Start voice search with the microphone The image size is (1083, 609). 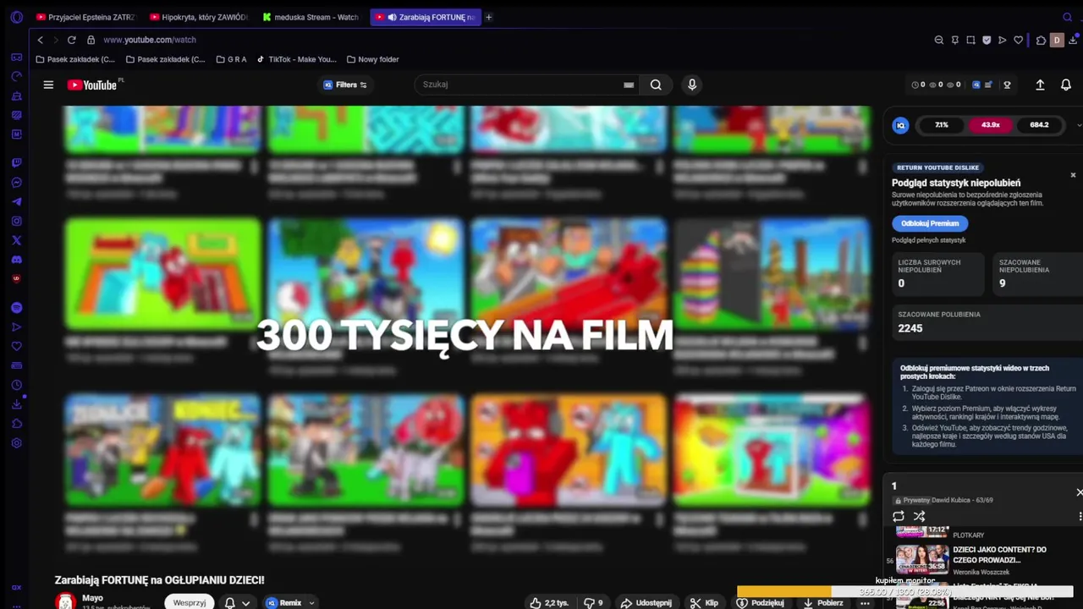click(692, 85)
